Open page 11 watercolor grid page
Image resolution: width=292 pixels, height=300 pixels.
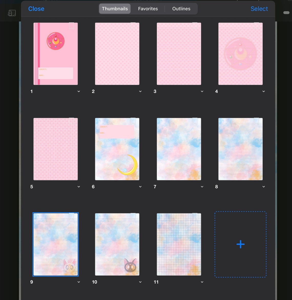pos(179,244)
